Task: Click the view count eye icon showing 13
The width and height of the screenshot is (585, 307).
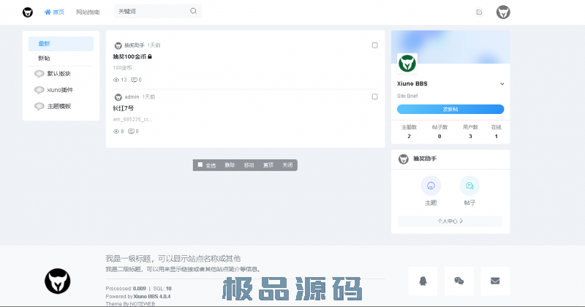Action: pos(116,80)
